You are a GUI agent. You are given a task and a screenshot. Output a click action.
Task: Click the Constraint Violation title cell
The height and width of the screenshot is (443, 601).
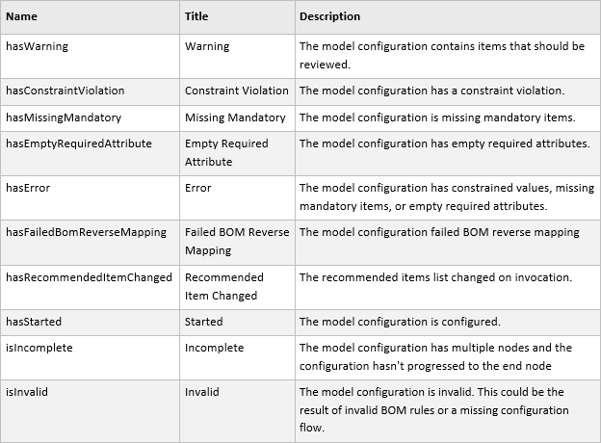(237, 91)
